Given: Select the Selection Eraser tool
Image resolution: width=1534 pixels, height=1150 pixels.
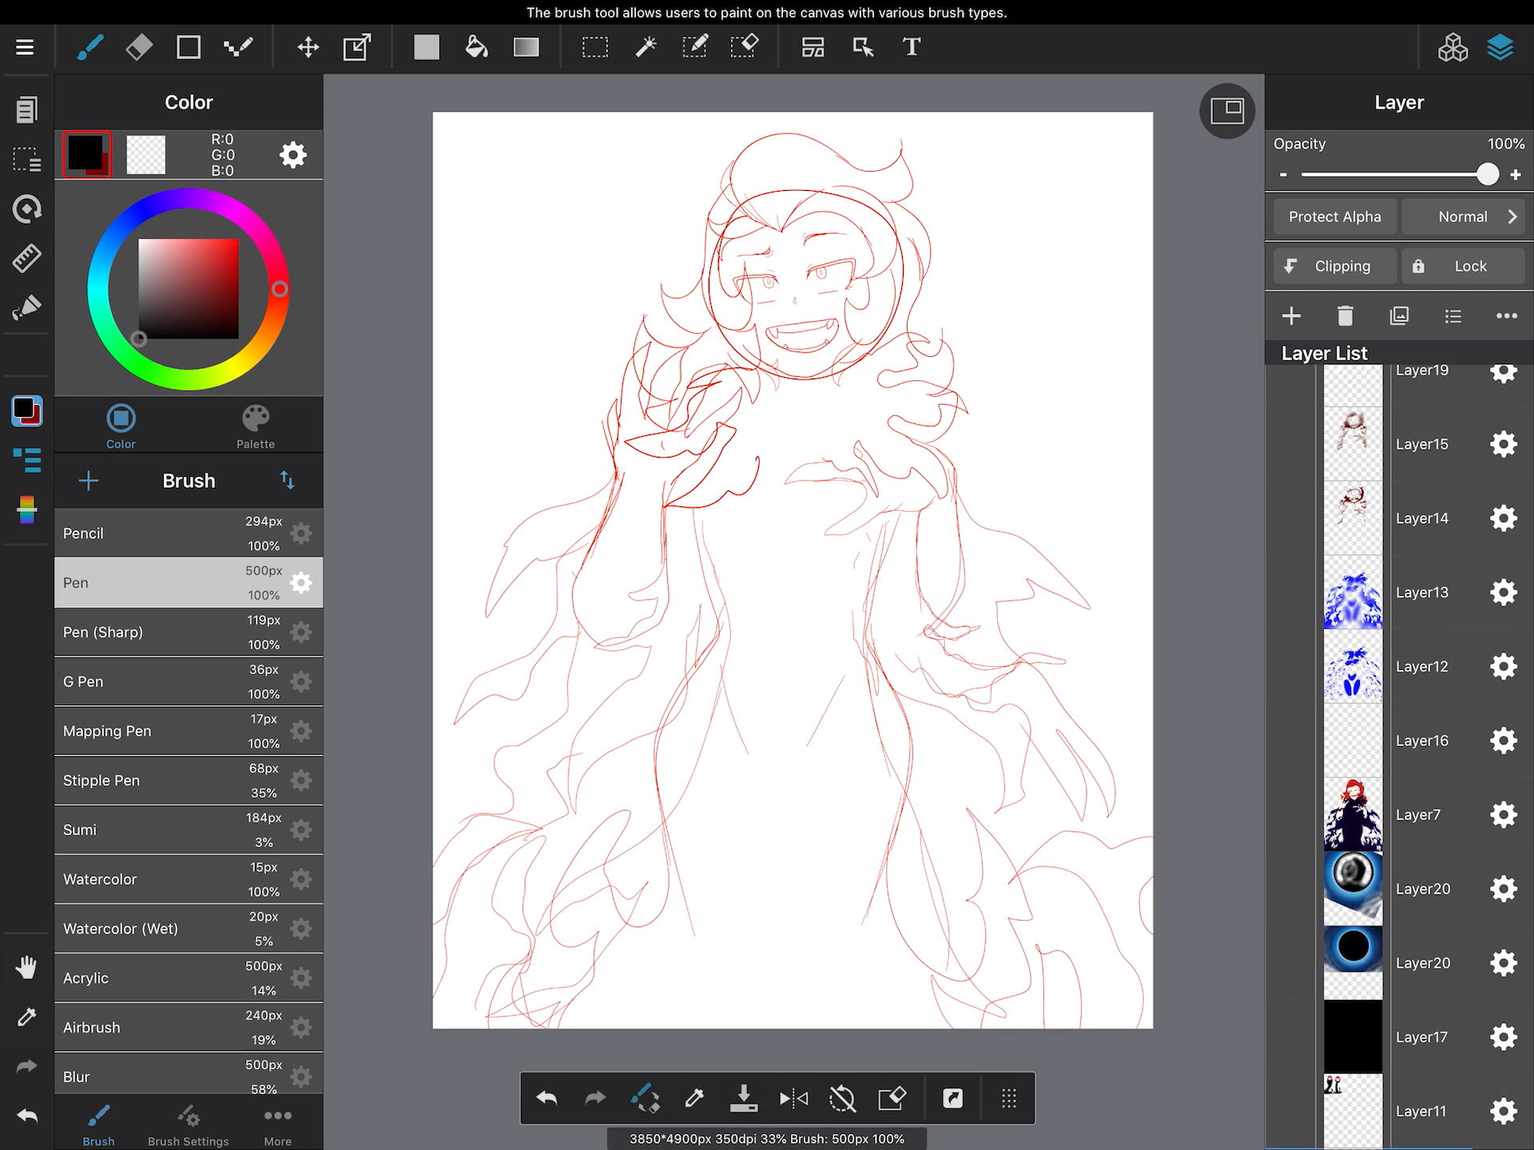Looking at the screenshot, I should [745, 47].
